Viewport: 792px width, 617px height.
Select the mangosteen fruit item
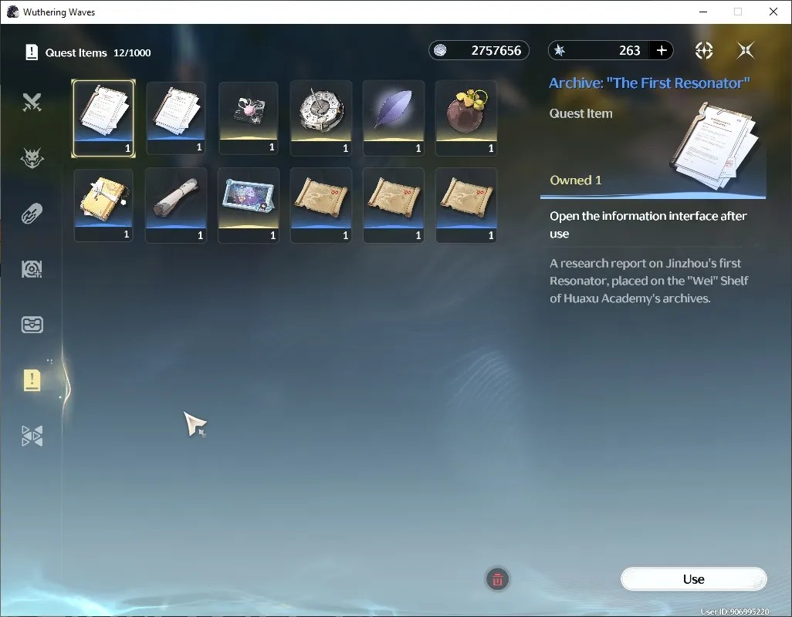click(x=466, y=117)
